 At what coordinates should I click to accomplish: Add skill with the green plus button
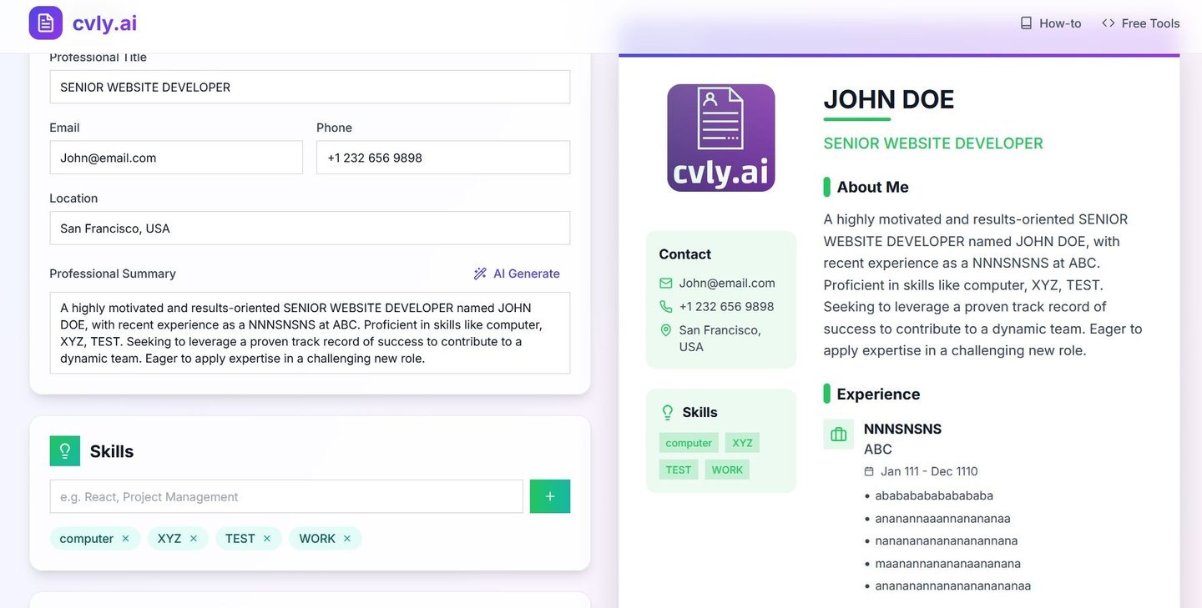[x=550, y=496]
